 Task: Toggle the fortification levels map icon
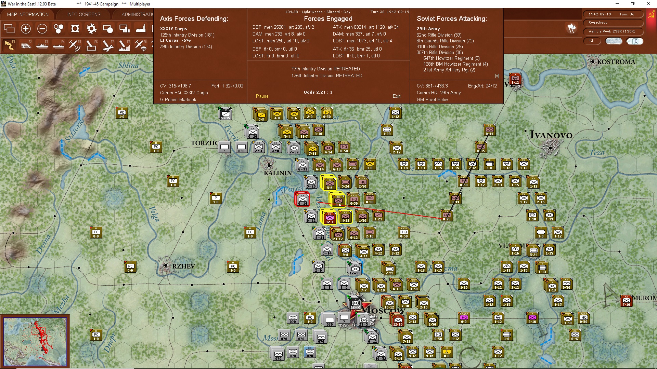(75, 29)
